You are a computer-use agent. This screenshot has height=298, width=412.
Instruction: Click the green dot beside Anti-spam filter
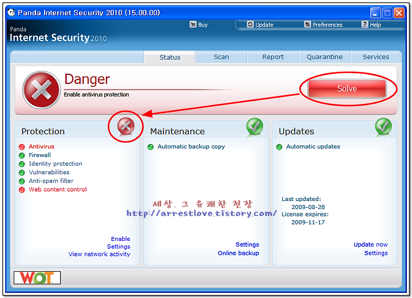[22, 181]
